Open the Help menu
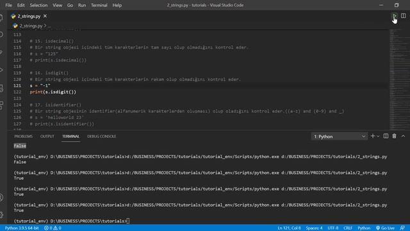 pyautogui.click(x=117, y=5)
